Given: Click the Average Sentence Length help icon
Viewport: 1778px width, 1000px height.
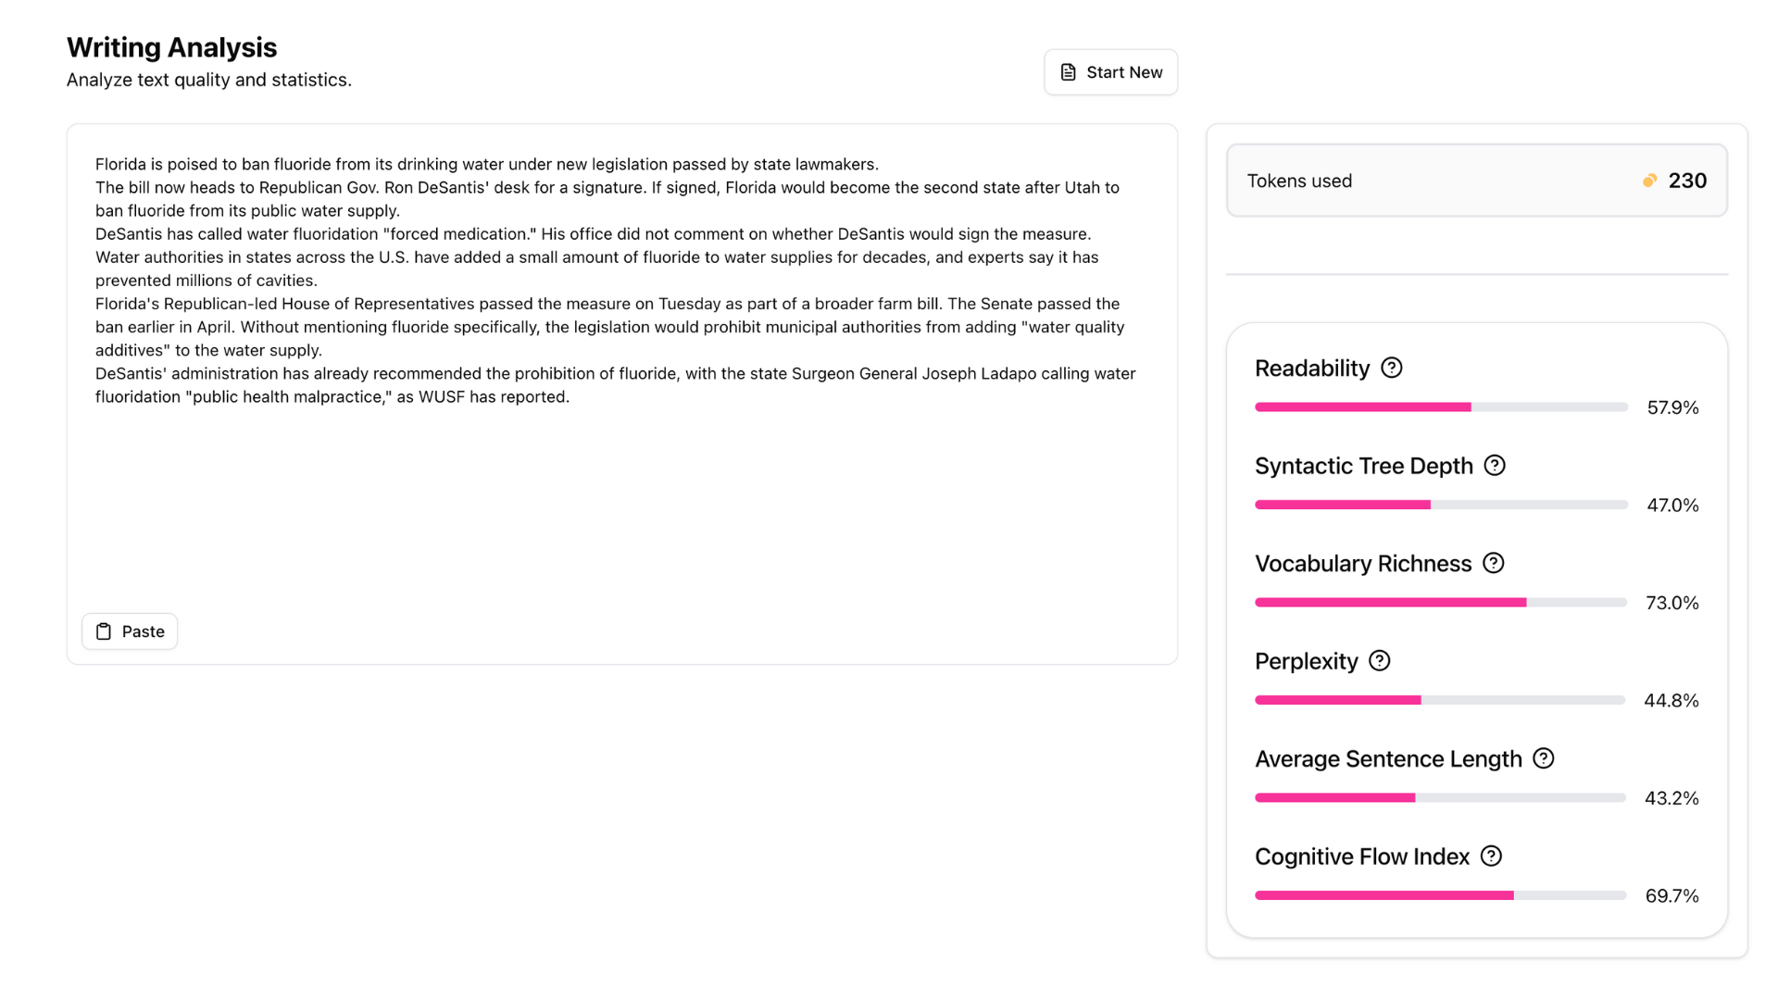Looking at the screenshot, I should point(1543,758).
